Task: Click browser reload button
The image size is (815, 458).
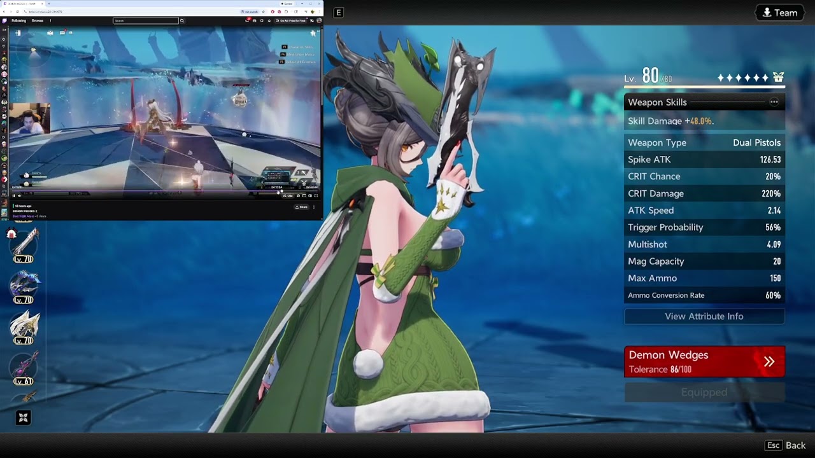Action: click(17, 11)
